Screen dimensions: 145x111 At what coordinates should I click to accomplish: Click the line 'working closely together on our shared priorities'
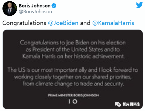(73, 77)
